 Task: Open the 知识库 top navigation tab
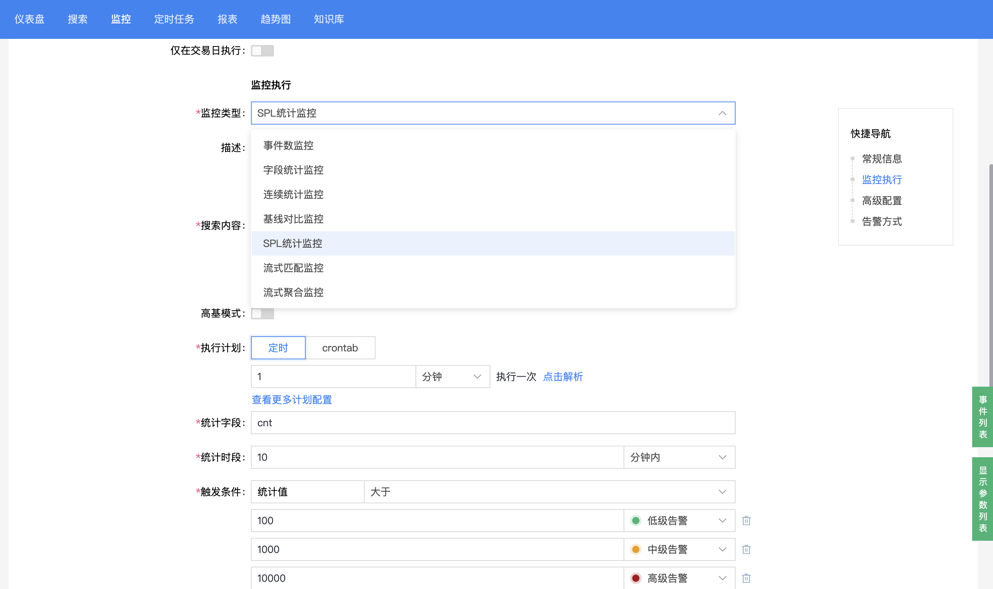[329, 19]
